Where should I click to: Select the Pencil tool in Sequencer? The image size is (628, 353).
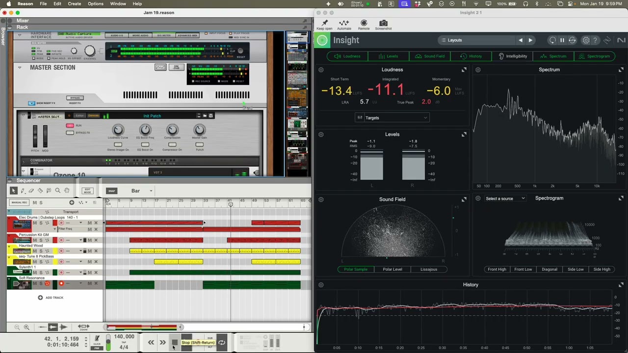click(x=23, y=191)
